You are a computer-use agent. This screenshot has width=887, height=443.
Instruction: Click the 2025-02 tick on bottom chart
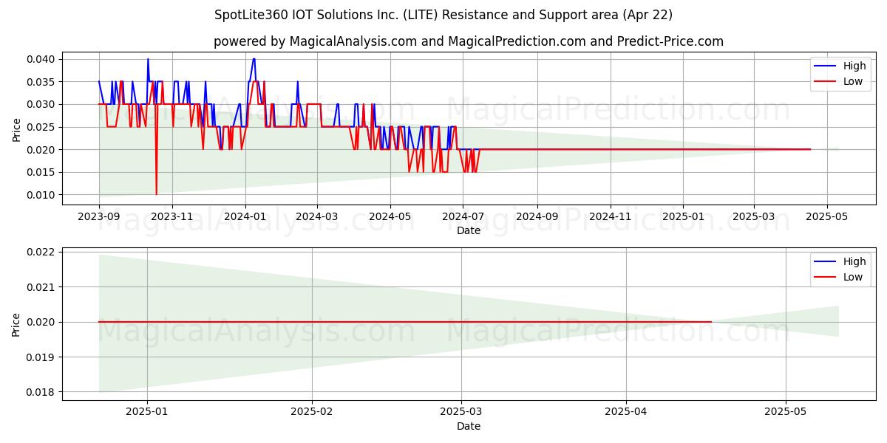pos(312,412)
